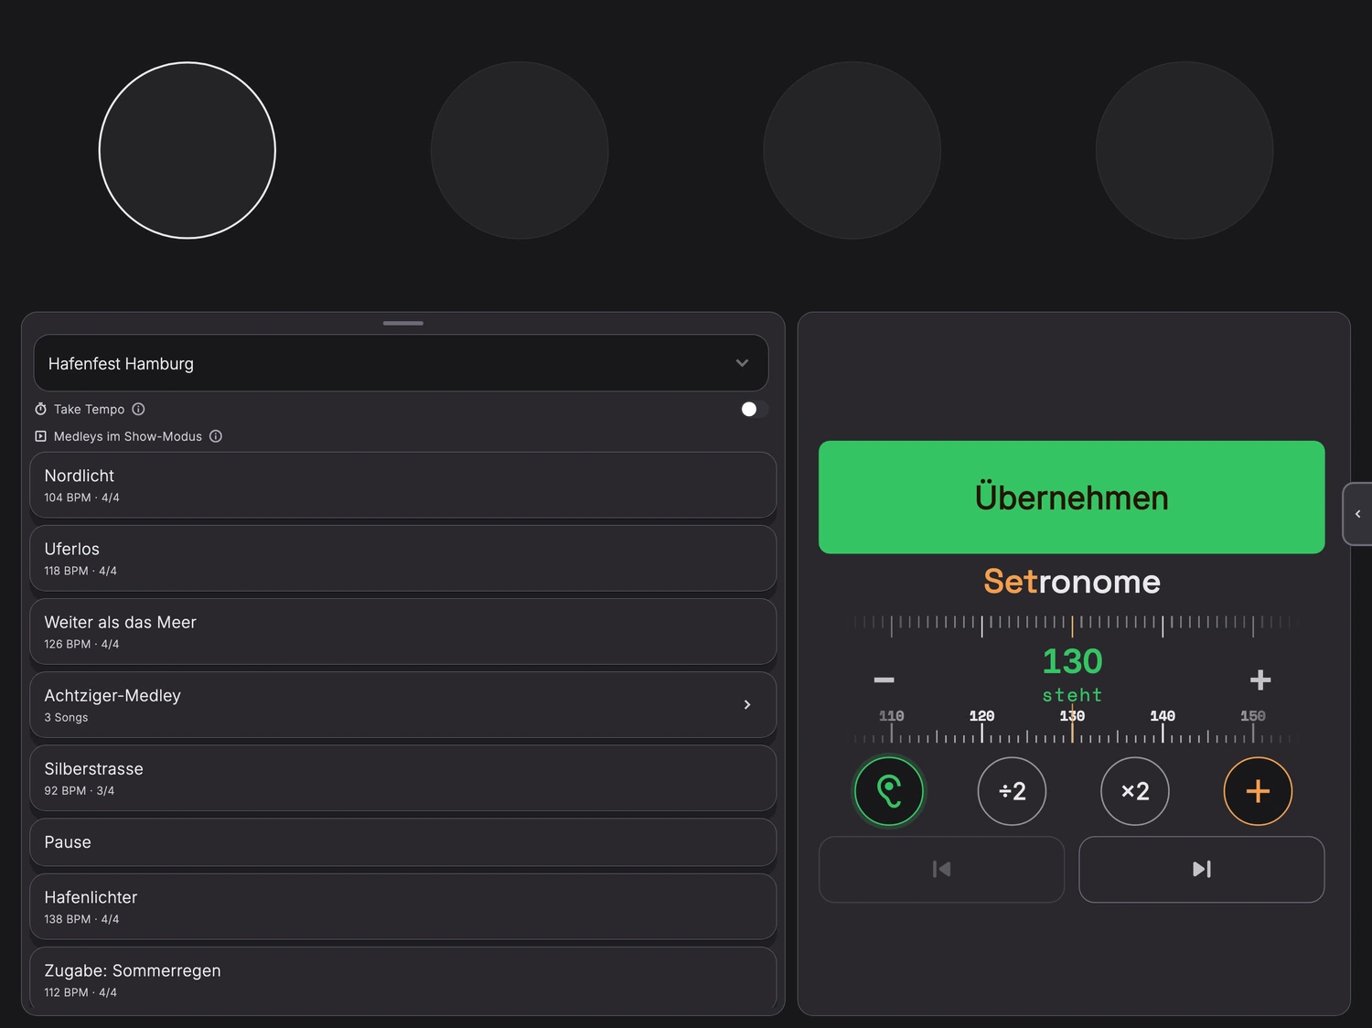Open the Hafenfest Hamburg setlist dropdown
This screenshot has height=1028, width=1372.
(401, 363)
